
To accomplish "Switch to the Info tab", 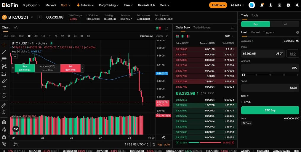I will pyautogui.click(x=16, y=28).
